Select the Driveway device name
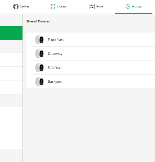This screenshot has width=155, height=162. (x=55, y=53)
